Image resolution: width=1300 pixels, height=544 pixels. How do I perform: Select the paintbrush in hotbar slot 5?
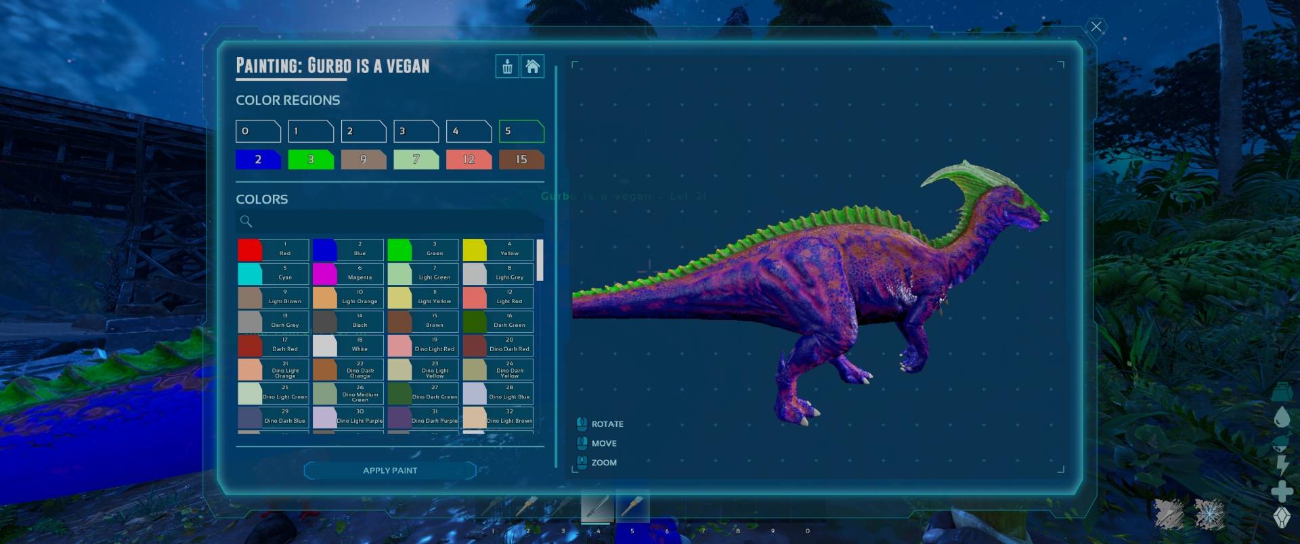point(632,507)
